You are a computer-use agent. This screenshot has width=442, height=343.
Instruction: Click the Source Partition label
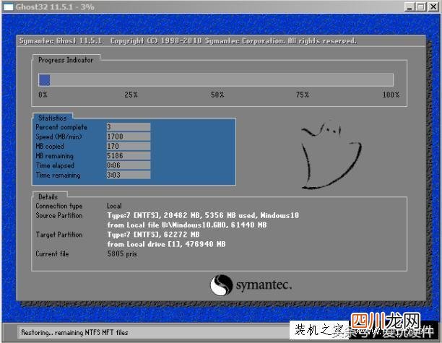59,216
